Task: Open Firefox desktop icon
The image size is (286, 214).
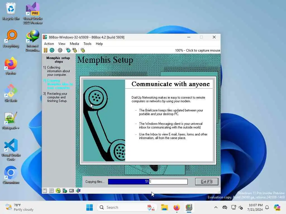Action: [x=11, y=66]
